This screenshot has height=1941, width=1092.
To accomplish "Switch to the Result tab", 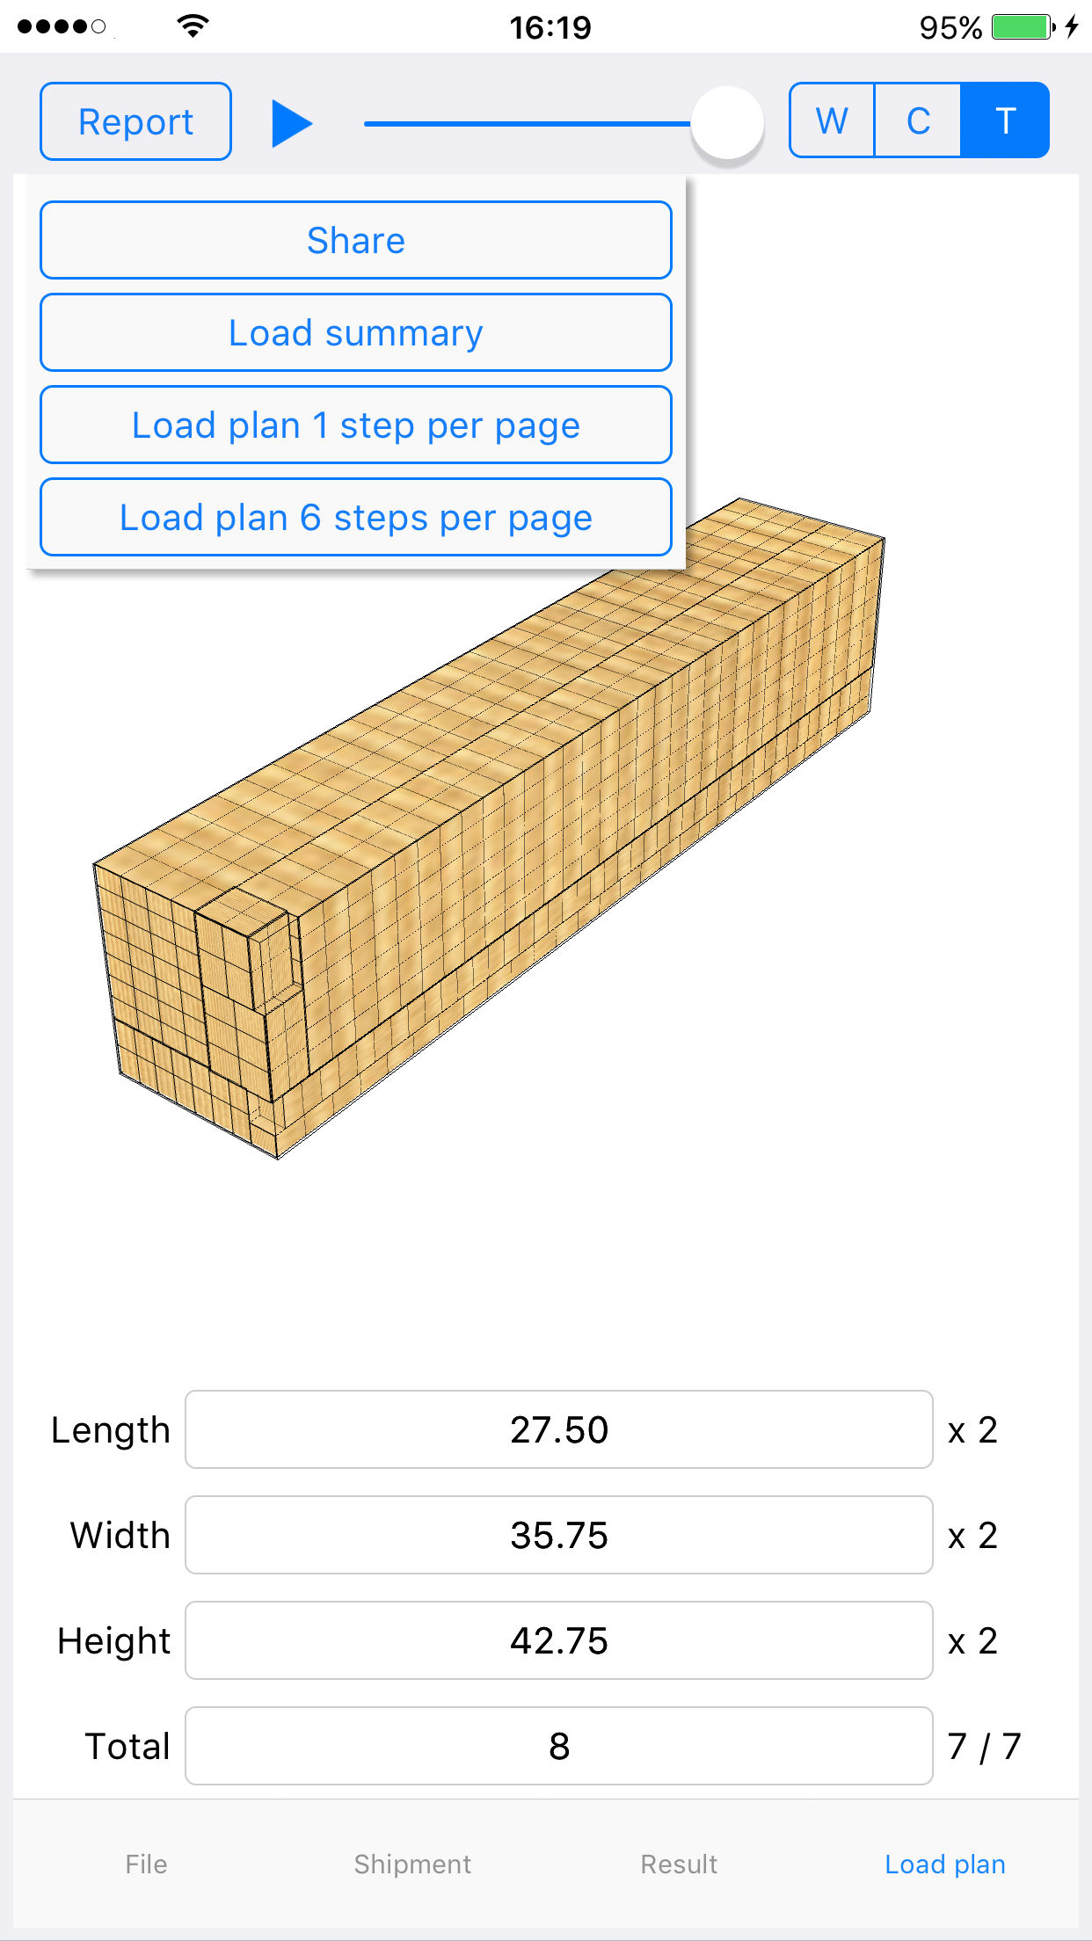I will click(x=679, y=1864).
